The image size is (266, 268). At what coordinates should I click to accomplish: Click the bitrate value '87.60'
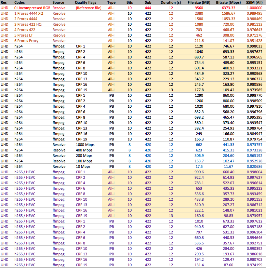click(x=228, y=265)
